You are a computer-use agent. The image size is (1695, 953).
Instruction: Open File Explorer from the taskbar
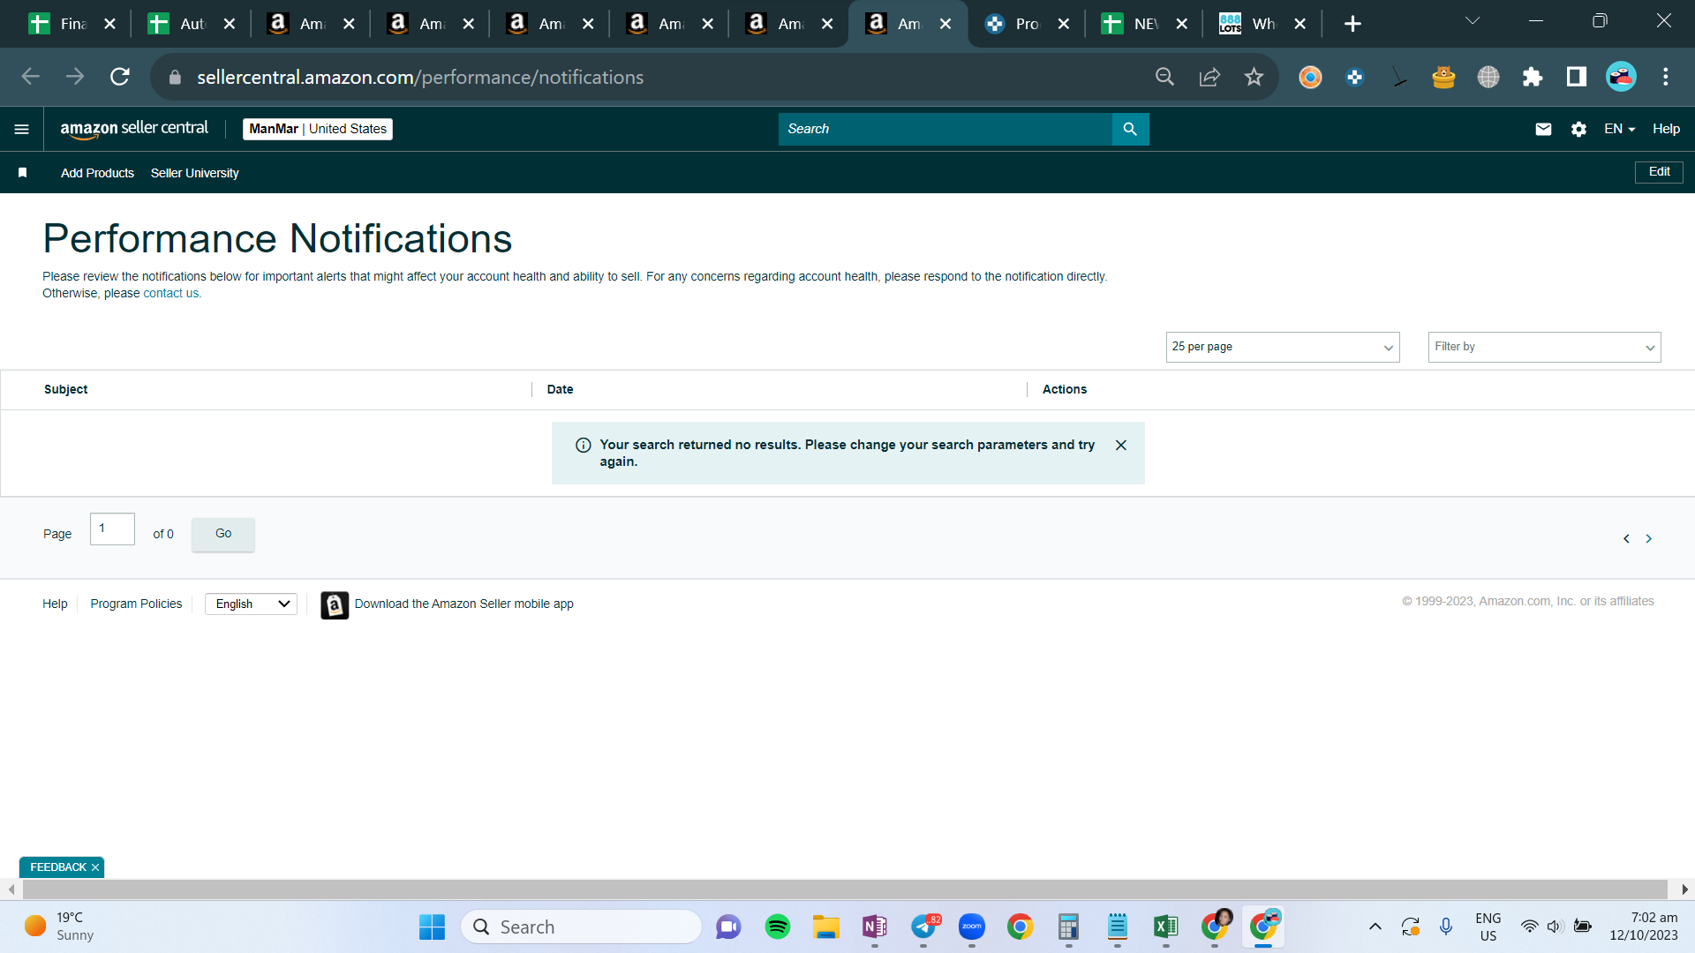click(x=826, y=927)
